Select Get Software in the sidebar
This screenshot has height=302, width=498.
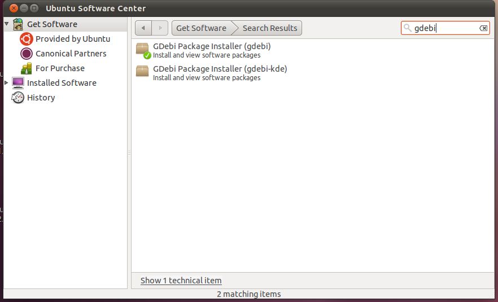point(52,24)
